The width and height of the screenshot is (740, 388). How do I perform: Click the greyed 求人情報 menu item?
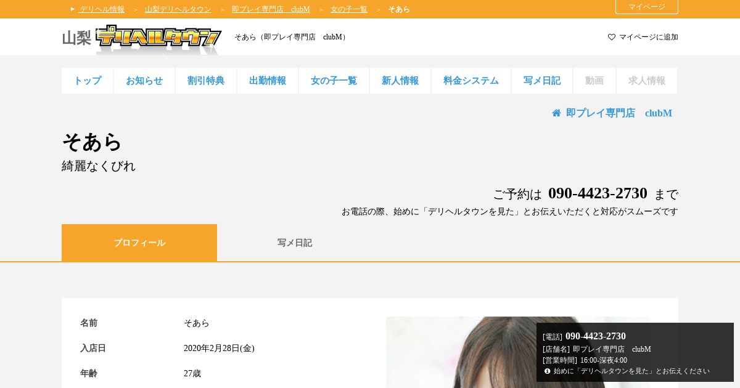(647, 81)
